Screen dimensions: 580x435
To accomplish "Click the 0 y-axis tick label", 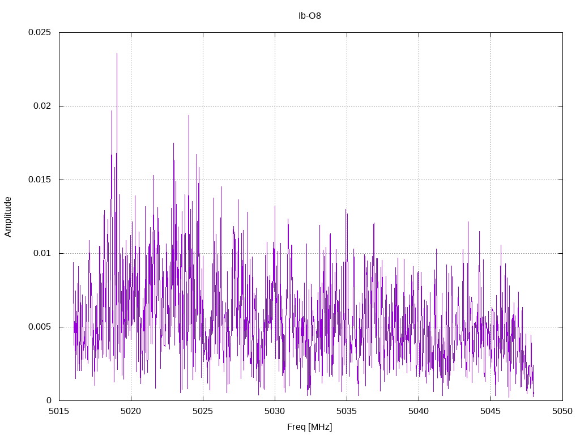I will [49, 400].
